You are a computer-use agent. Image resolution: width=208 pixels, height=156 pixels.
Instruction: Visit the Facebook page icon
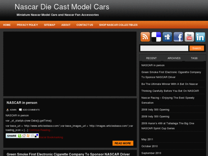pos(178,37)
